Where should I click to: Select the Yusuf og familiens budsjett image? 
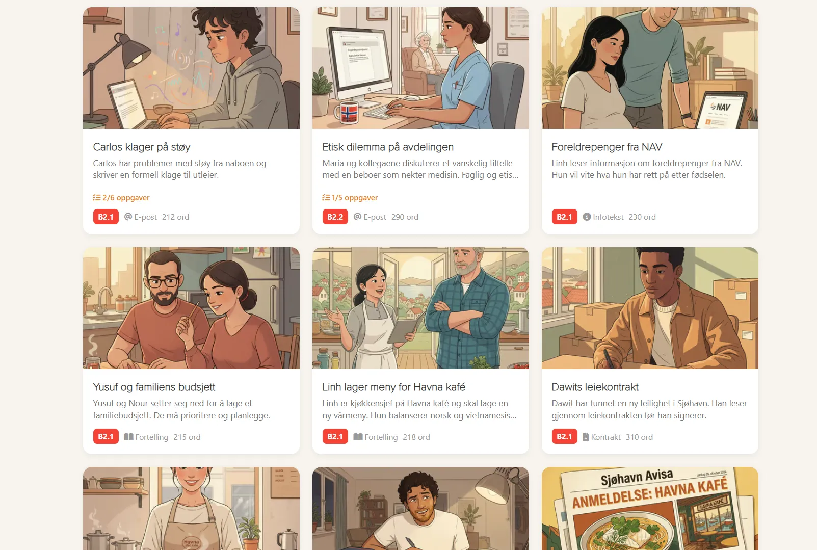tap(191, 308)
